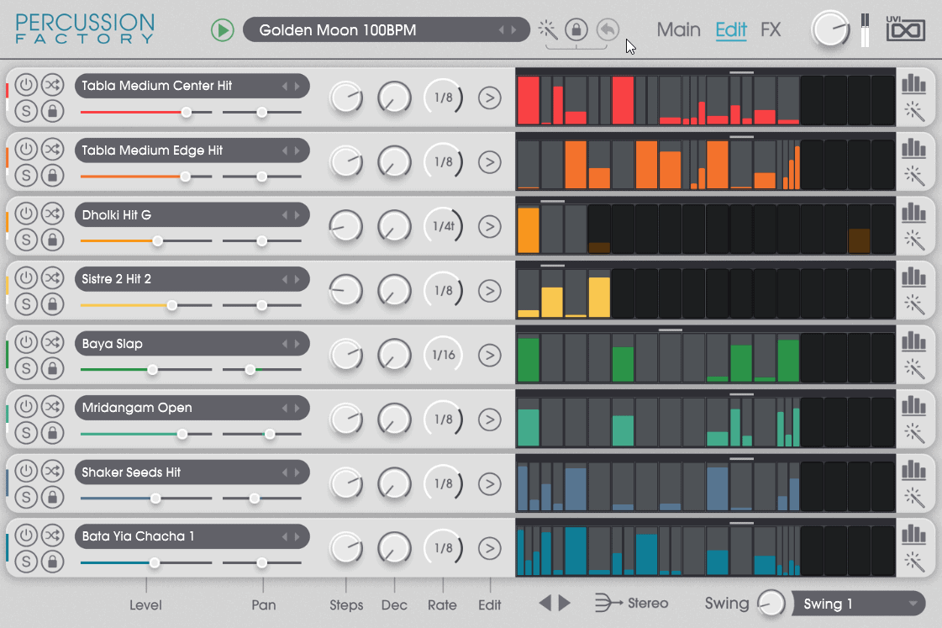Switch to the Main tab
Image resolution: width=942 pixels, height=628 pixels.
click(x=678, y=31)
